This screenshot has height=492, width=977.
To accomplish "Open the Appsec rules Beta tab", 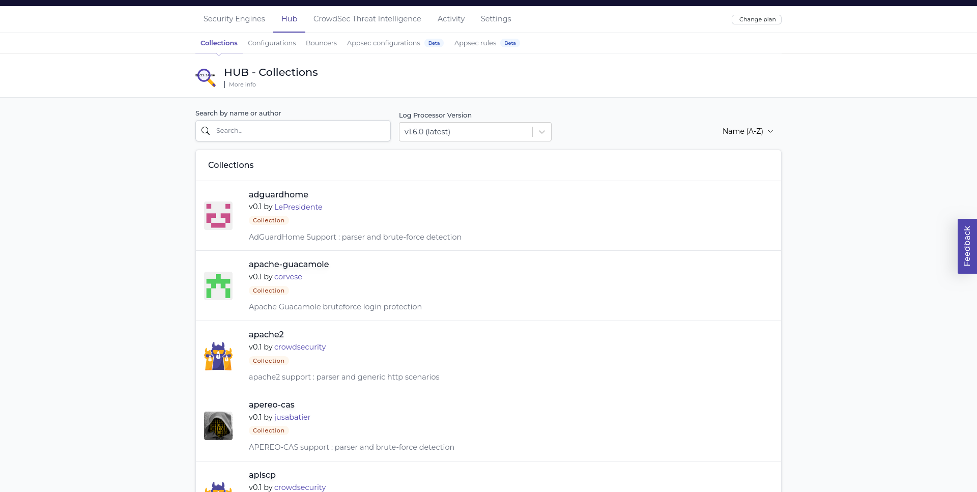I will [x=475, y=43].
